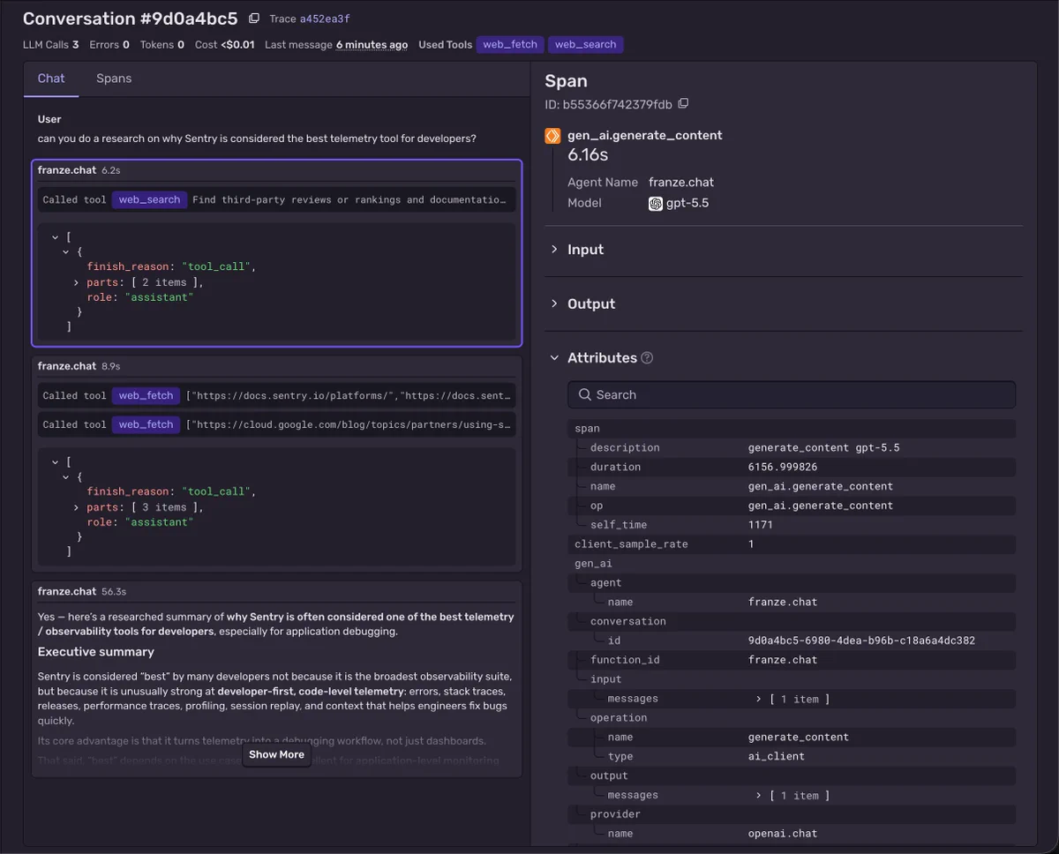Click the web_search tag in Used Tools

coord(586,44)
